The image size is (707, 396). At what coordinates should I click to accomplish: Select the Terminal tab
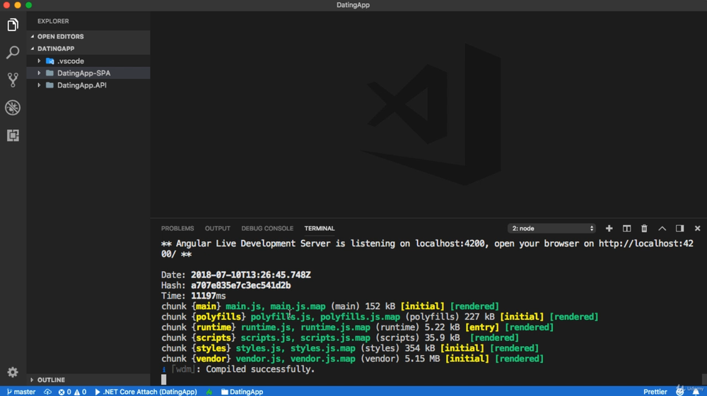320,229
